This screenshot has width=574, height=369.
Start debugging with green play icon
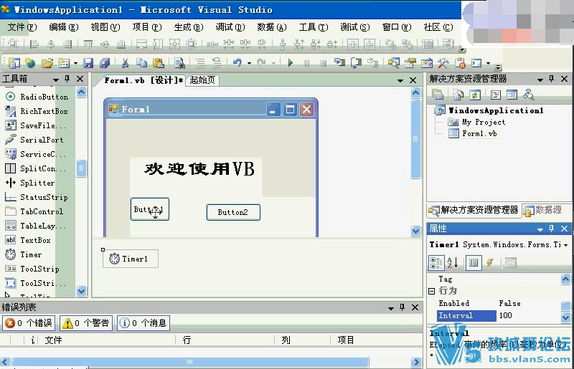point(291,63)
